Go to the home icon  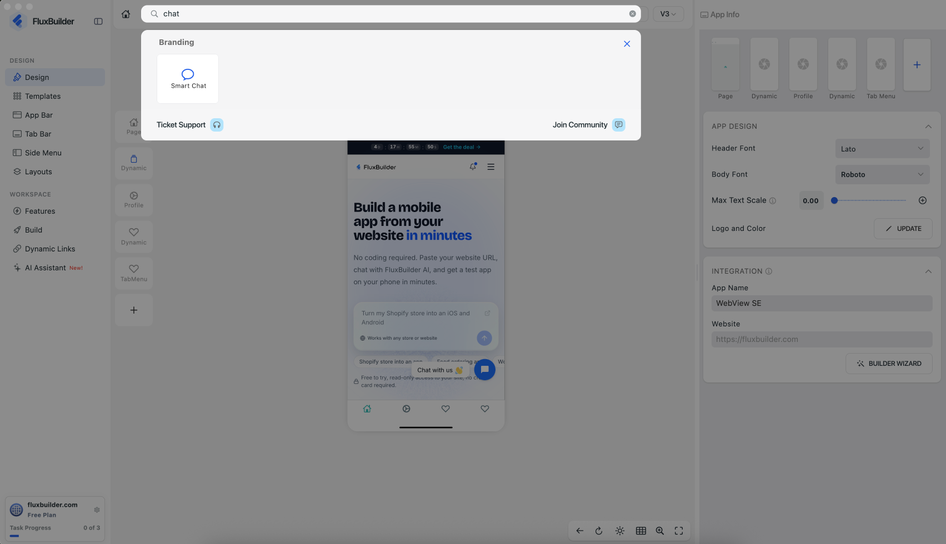[126, 14]
